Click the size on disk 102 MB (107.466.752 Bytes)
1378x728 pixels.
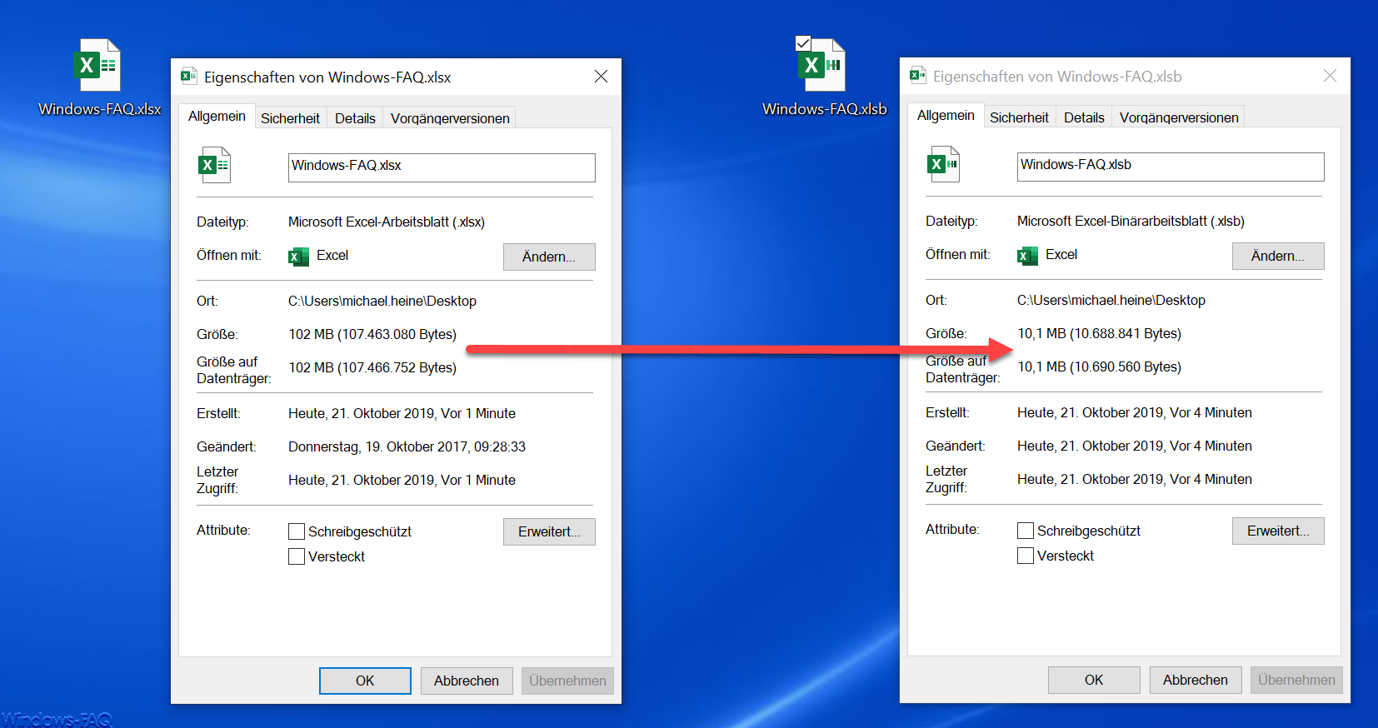372,367
